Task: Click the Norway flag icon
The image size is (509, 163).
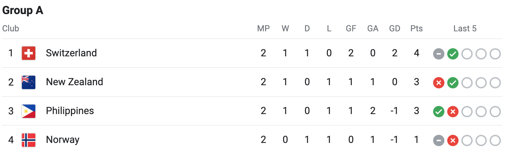Action: tap(29, 140)
